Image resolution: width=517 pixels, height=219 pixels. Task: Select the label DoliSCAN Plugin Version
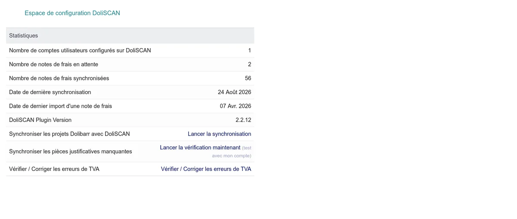pyautogui.click(x=40, y=120)
